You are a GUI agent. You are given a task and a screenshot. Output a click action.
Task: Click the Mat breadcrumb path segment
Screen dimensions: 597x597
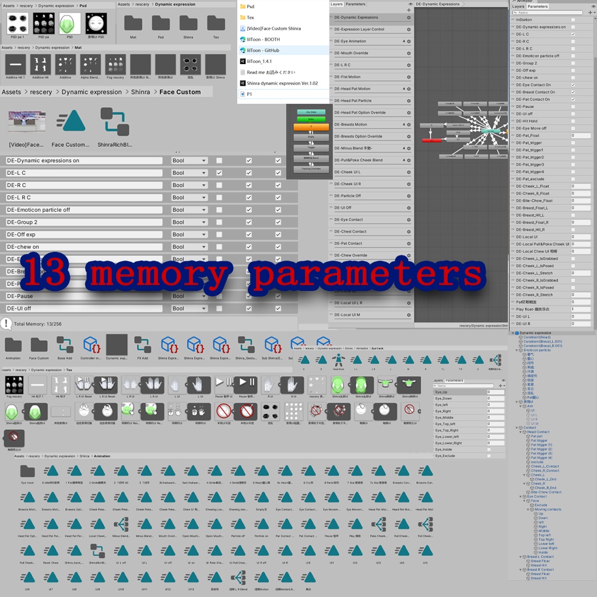[78, 48]
